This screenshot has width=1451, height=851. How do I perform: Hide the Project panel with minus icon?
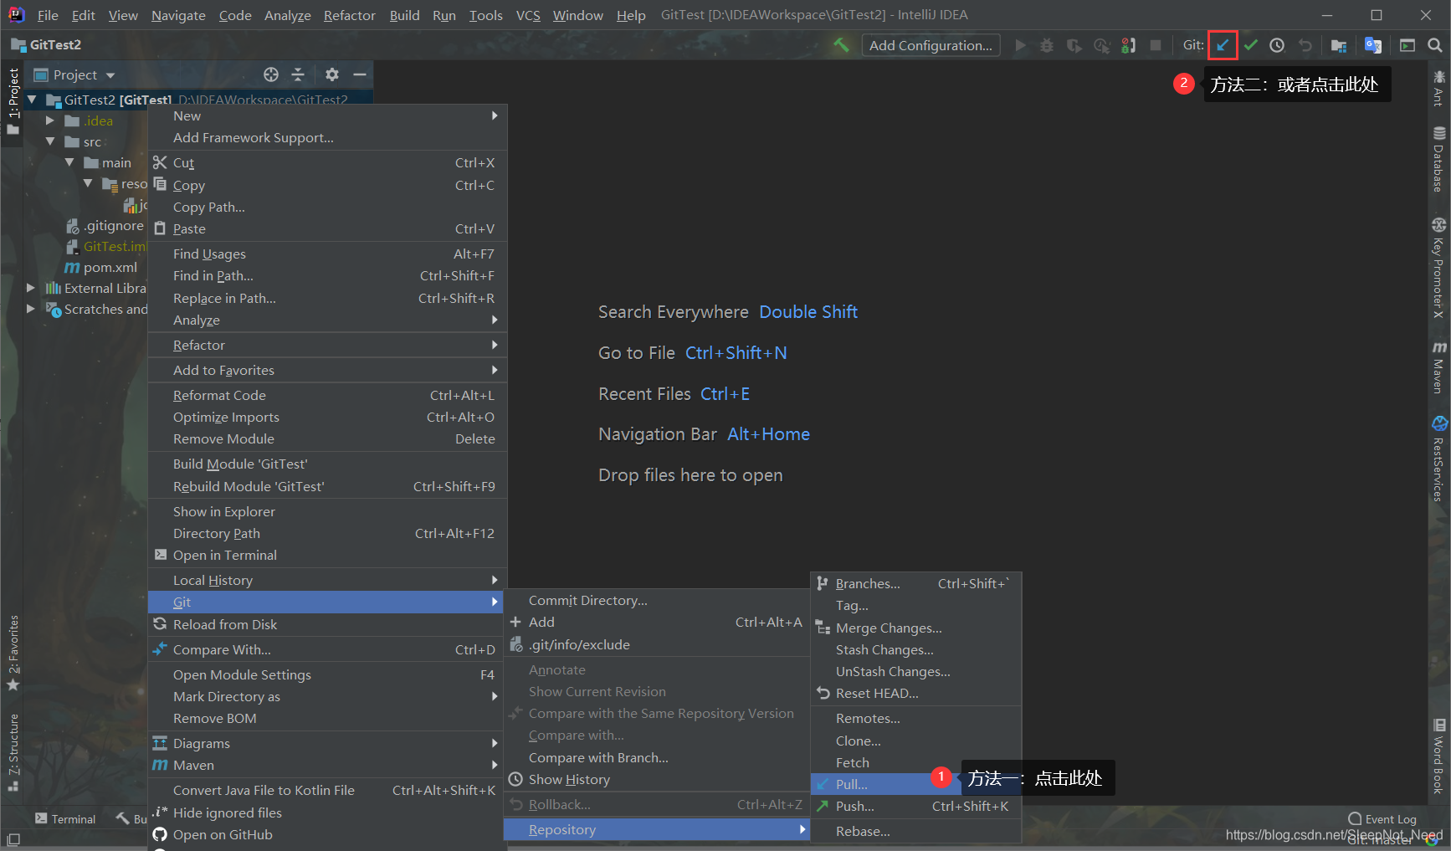tap(360, 74)
